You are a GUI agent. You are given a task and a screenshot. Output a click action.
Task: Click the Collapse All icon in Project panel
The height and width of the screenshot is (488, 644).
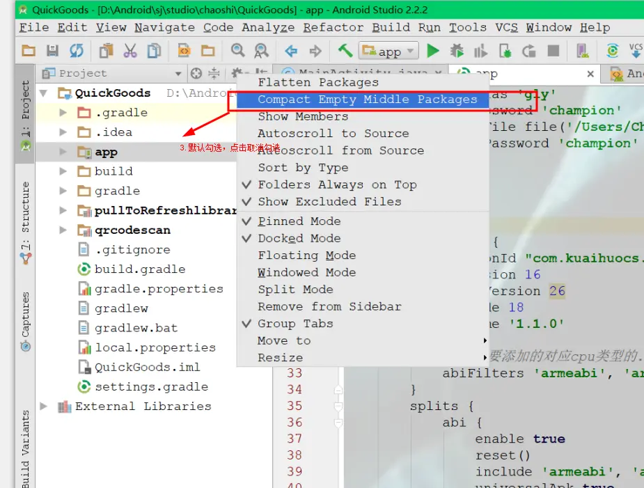click(x=214, y=74)
